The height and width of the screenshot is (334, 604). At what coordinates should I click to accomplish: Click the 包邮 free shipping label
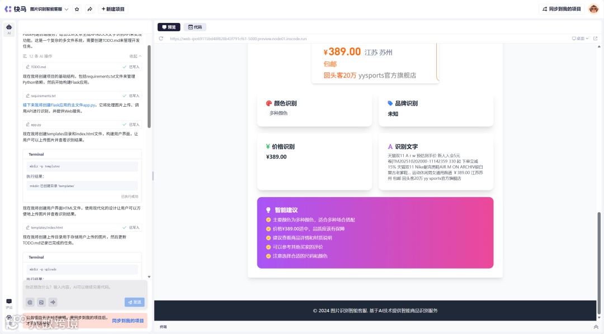click(330, 64)
